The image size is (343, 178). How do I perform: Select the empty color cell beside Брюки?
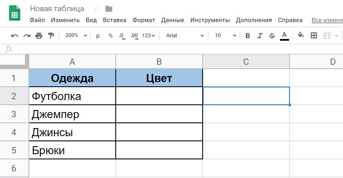tap(159, 150)
